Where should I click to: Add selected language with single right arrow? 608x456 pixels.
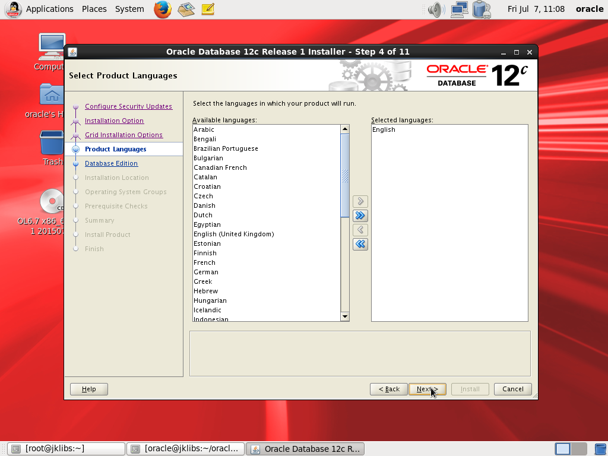click(360, 201)
